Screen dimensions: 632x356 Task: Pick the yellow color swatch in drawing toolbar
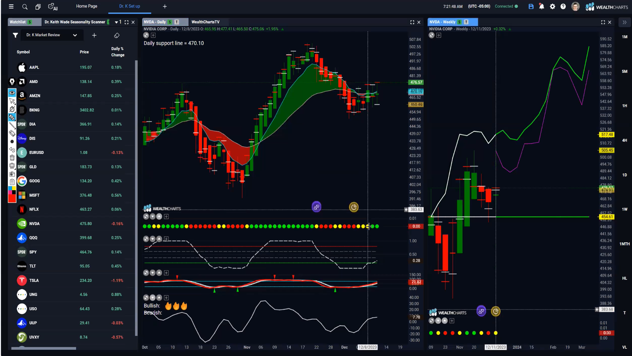tap(14, 189)
